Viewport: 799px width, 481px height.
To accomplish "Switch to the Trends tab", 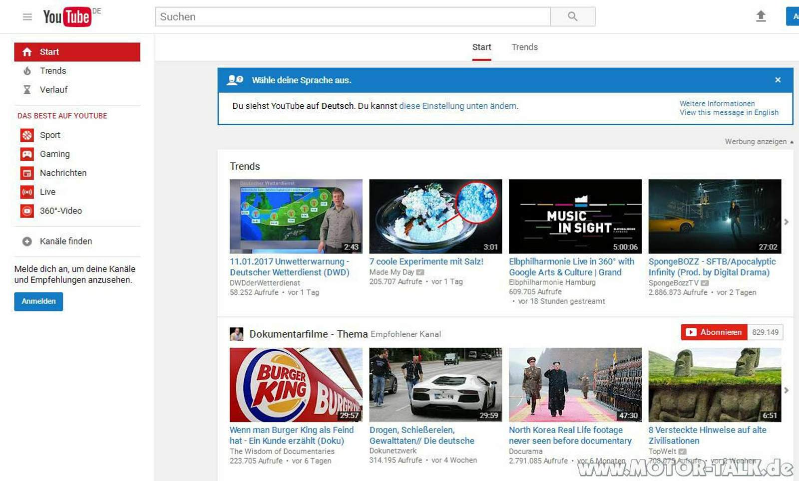I will (524, 47).
